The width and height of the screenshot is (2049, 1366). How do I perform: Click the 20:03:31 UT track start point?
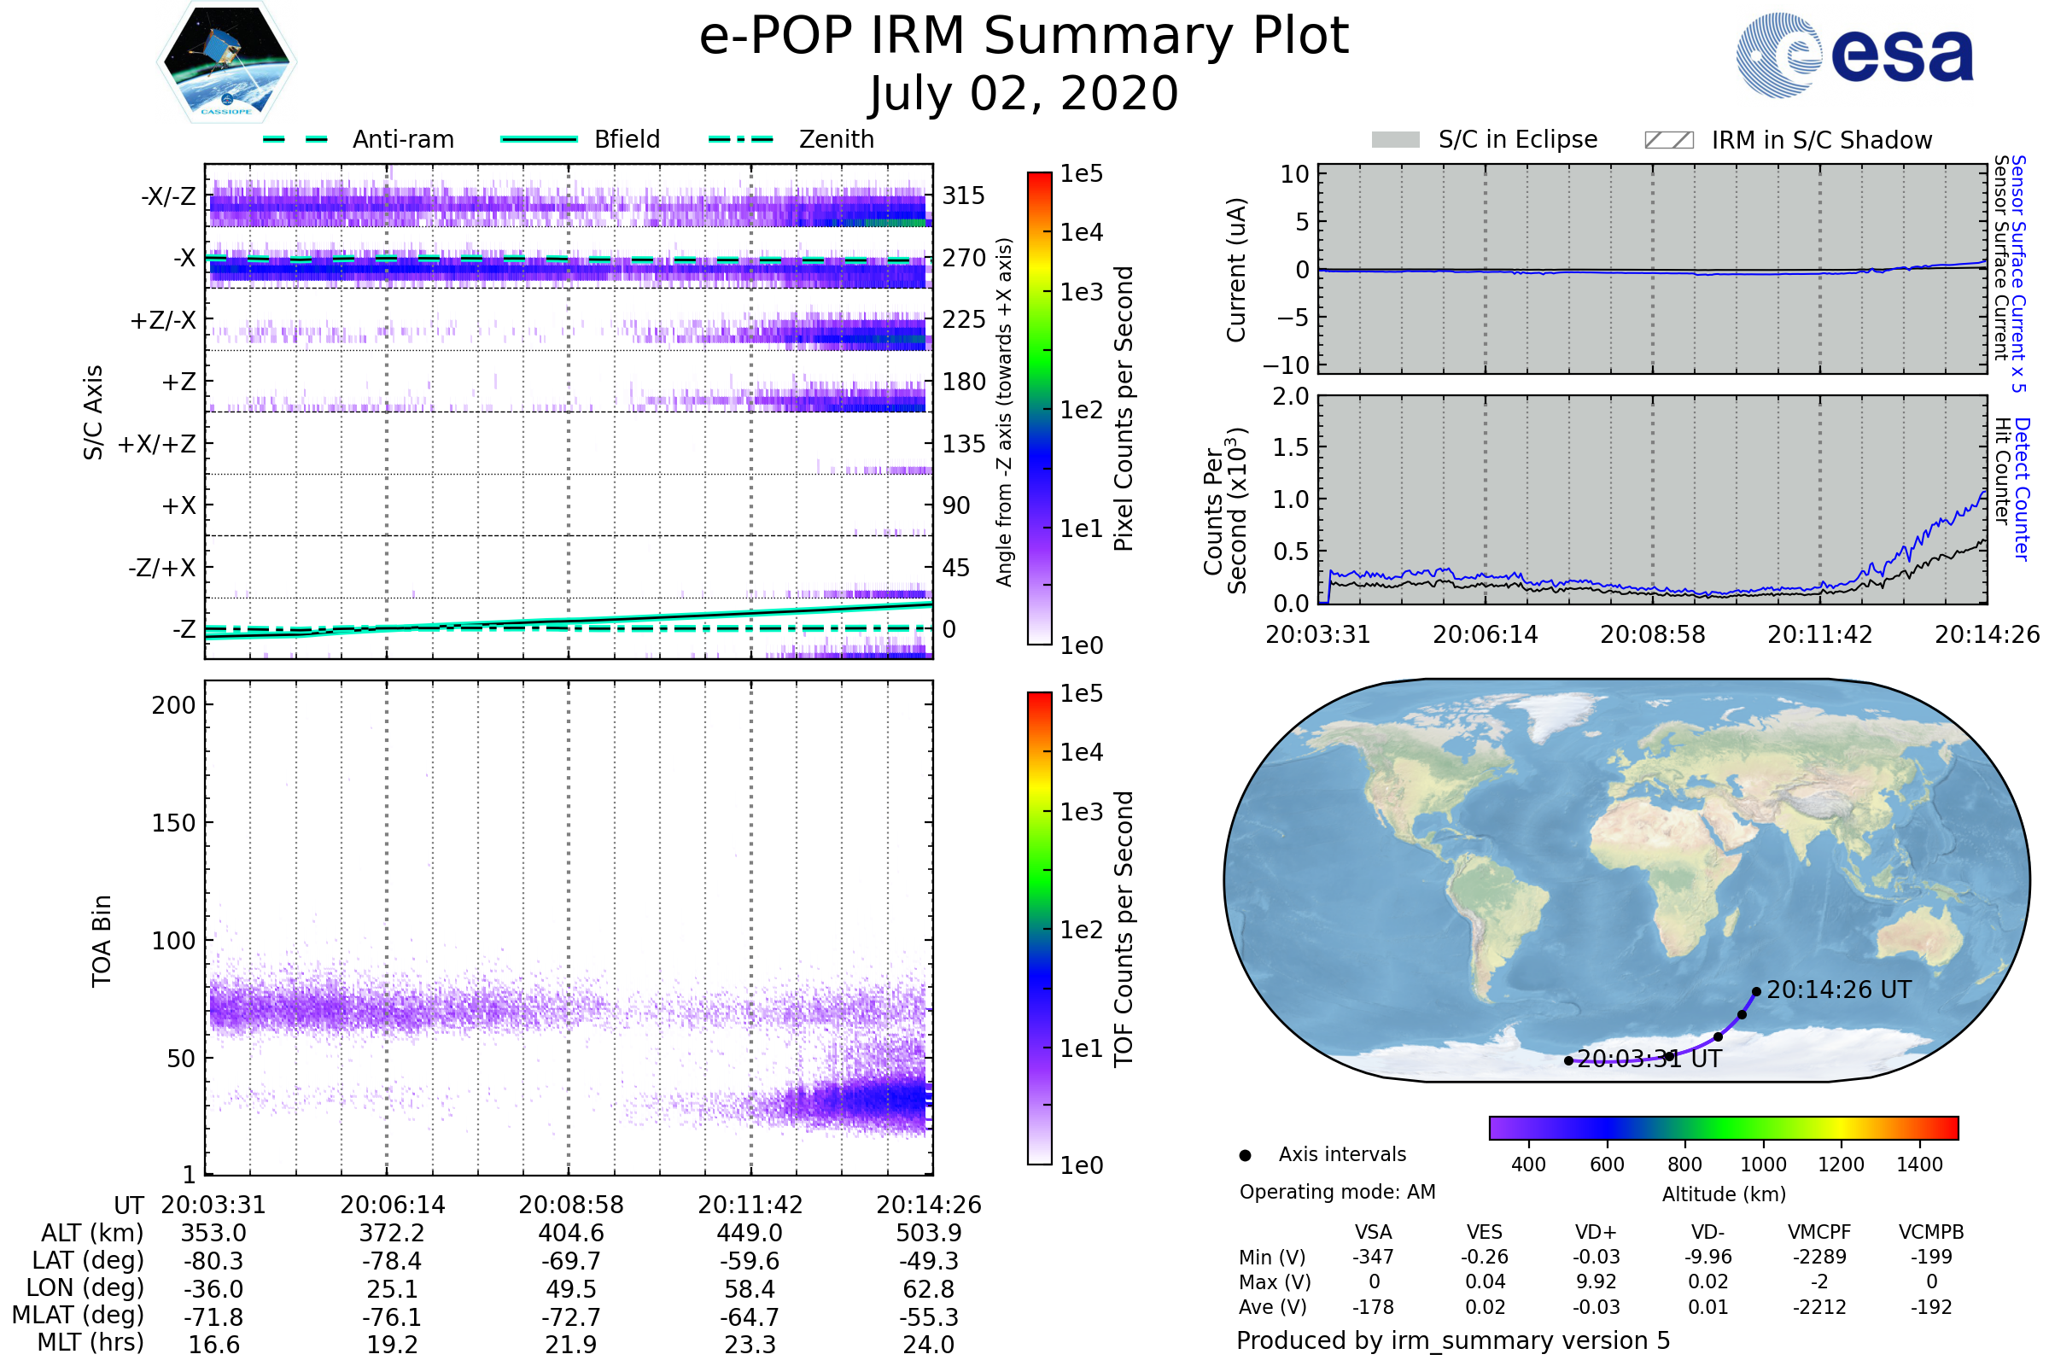[x=1568, y=1060]
